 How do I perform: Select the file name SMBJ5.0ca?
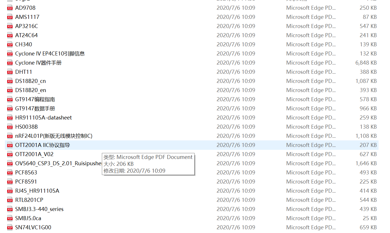point(28,218)
